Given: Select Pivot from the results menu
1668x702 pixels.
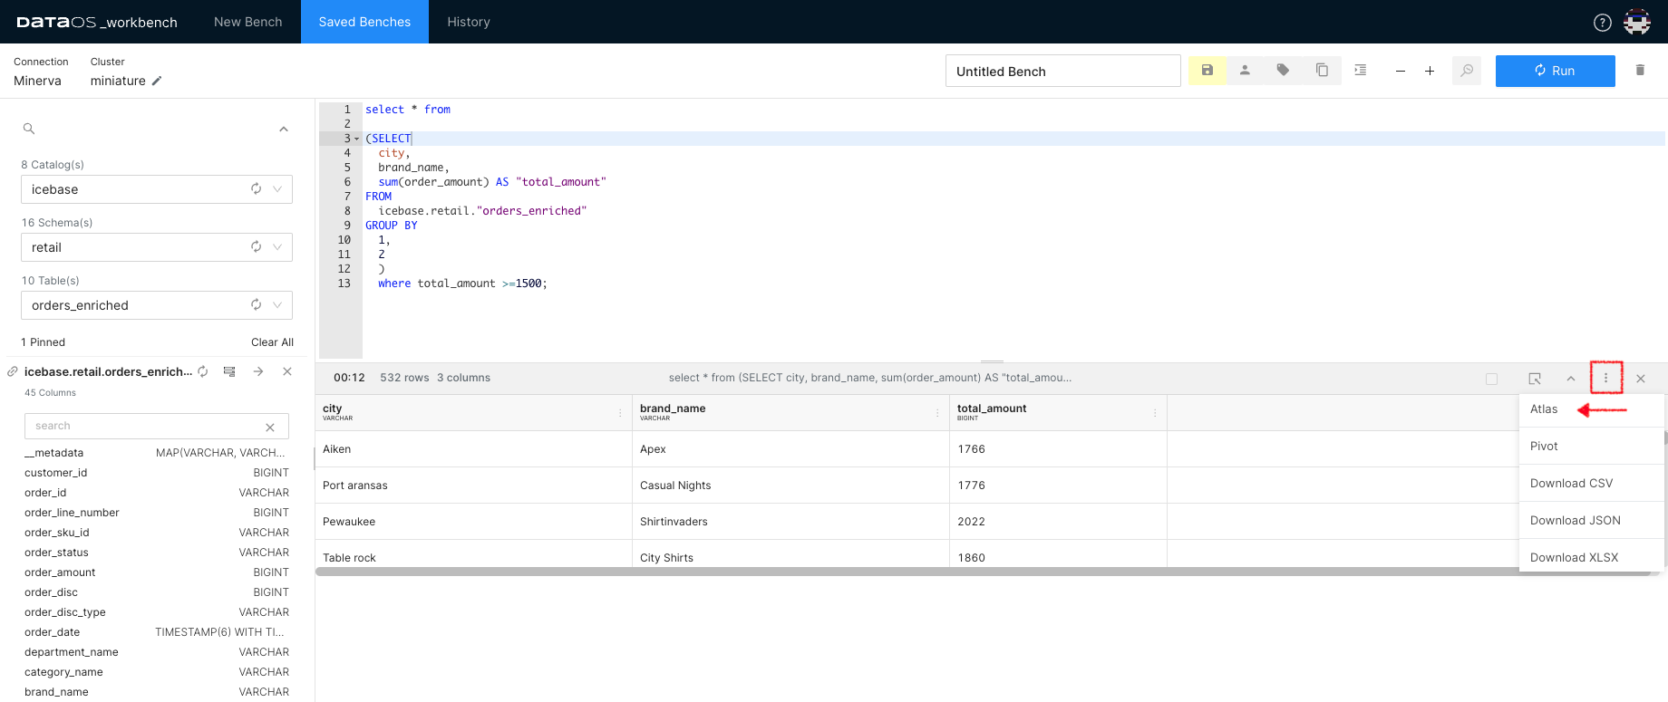Looking at the screenshot, I should (1591, 447).
